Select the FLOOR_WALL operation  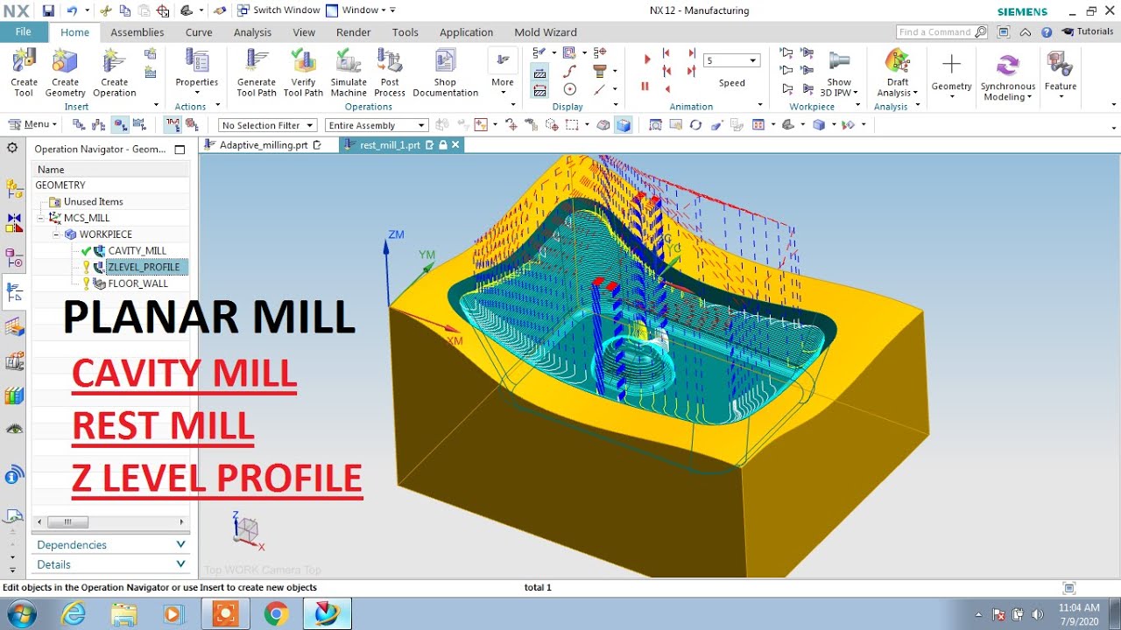(x=137, y=283)
